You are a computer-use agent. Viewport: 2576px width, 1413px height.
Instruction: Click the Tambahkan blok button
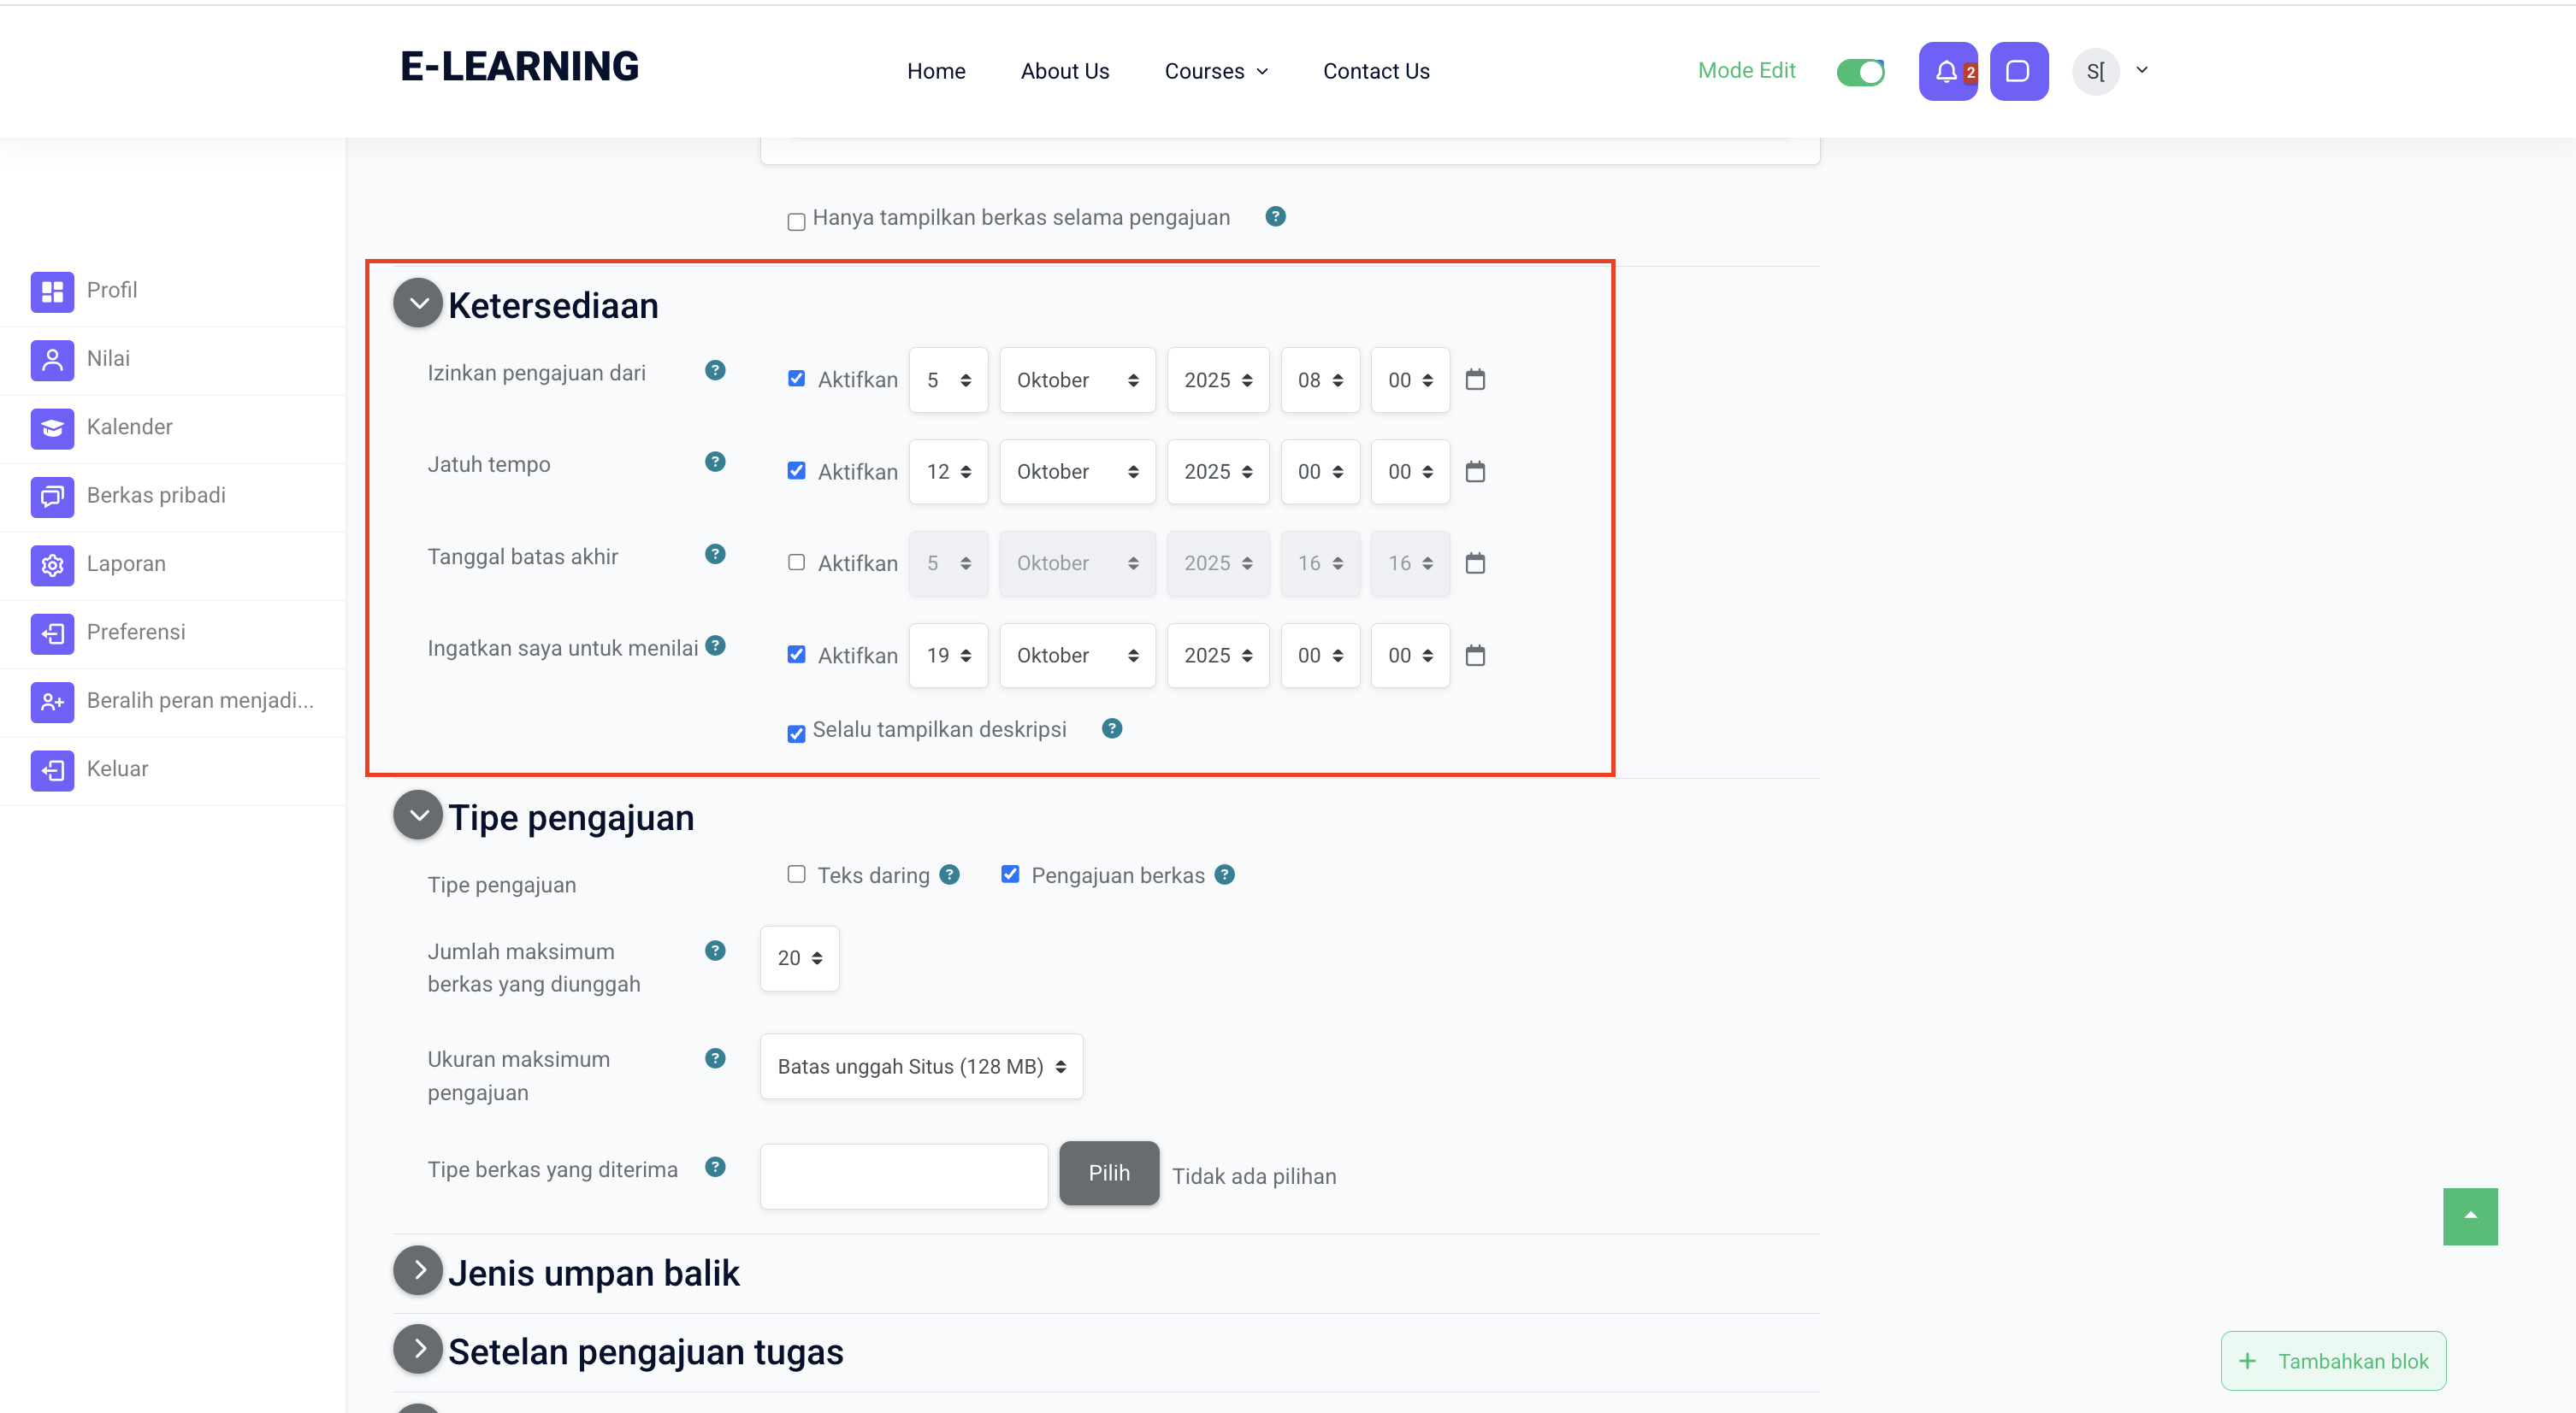(x=2333, y=1361)
